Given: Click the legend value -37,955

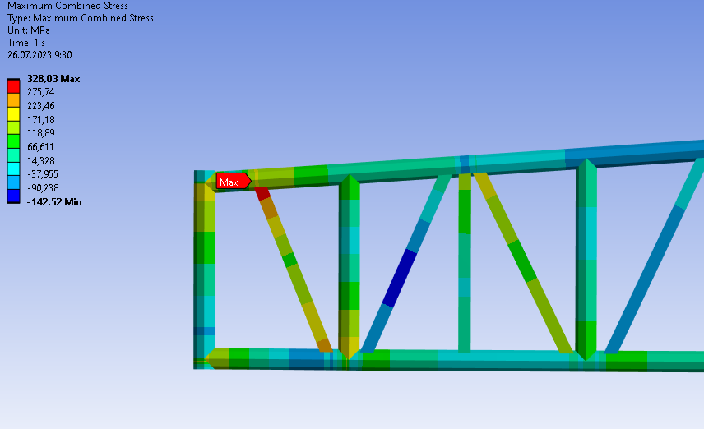Looking at the screenshot, I should pos(43,174).
